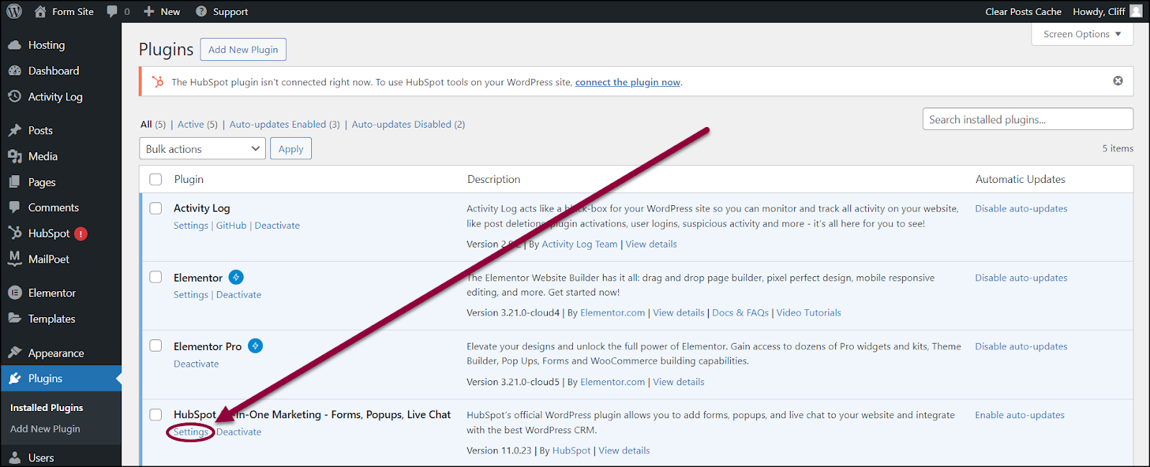Viewport: 1150px width, 467px height.
Task: Click the Add New Plugin button
Action: coord(244,49)
